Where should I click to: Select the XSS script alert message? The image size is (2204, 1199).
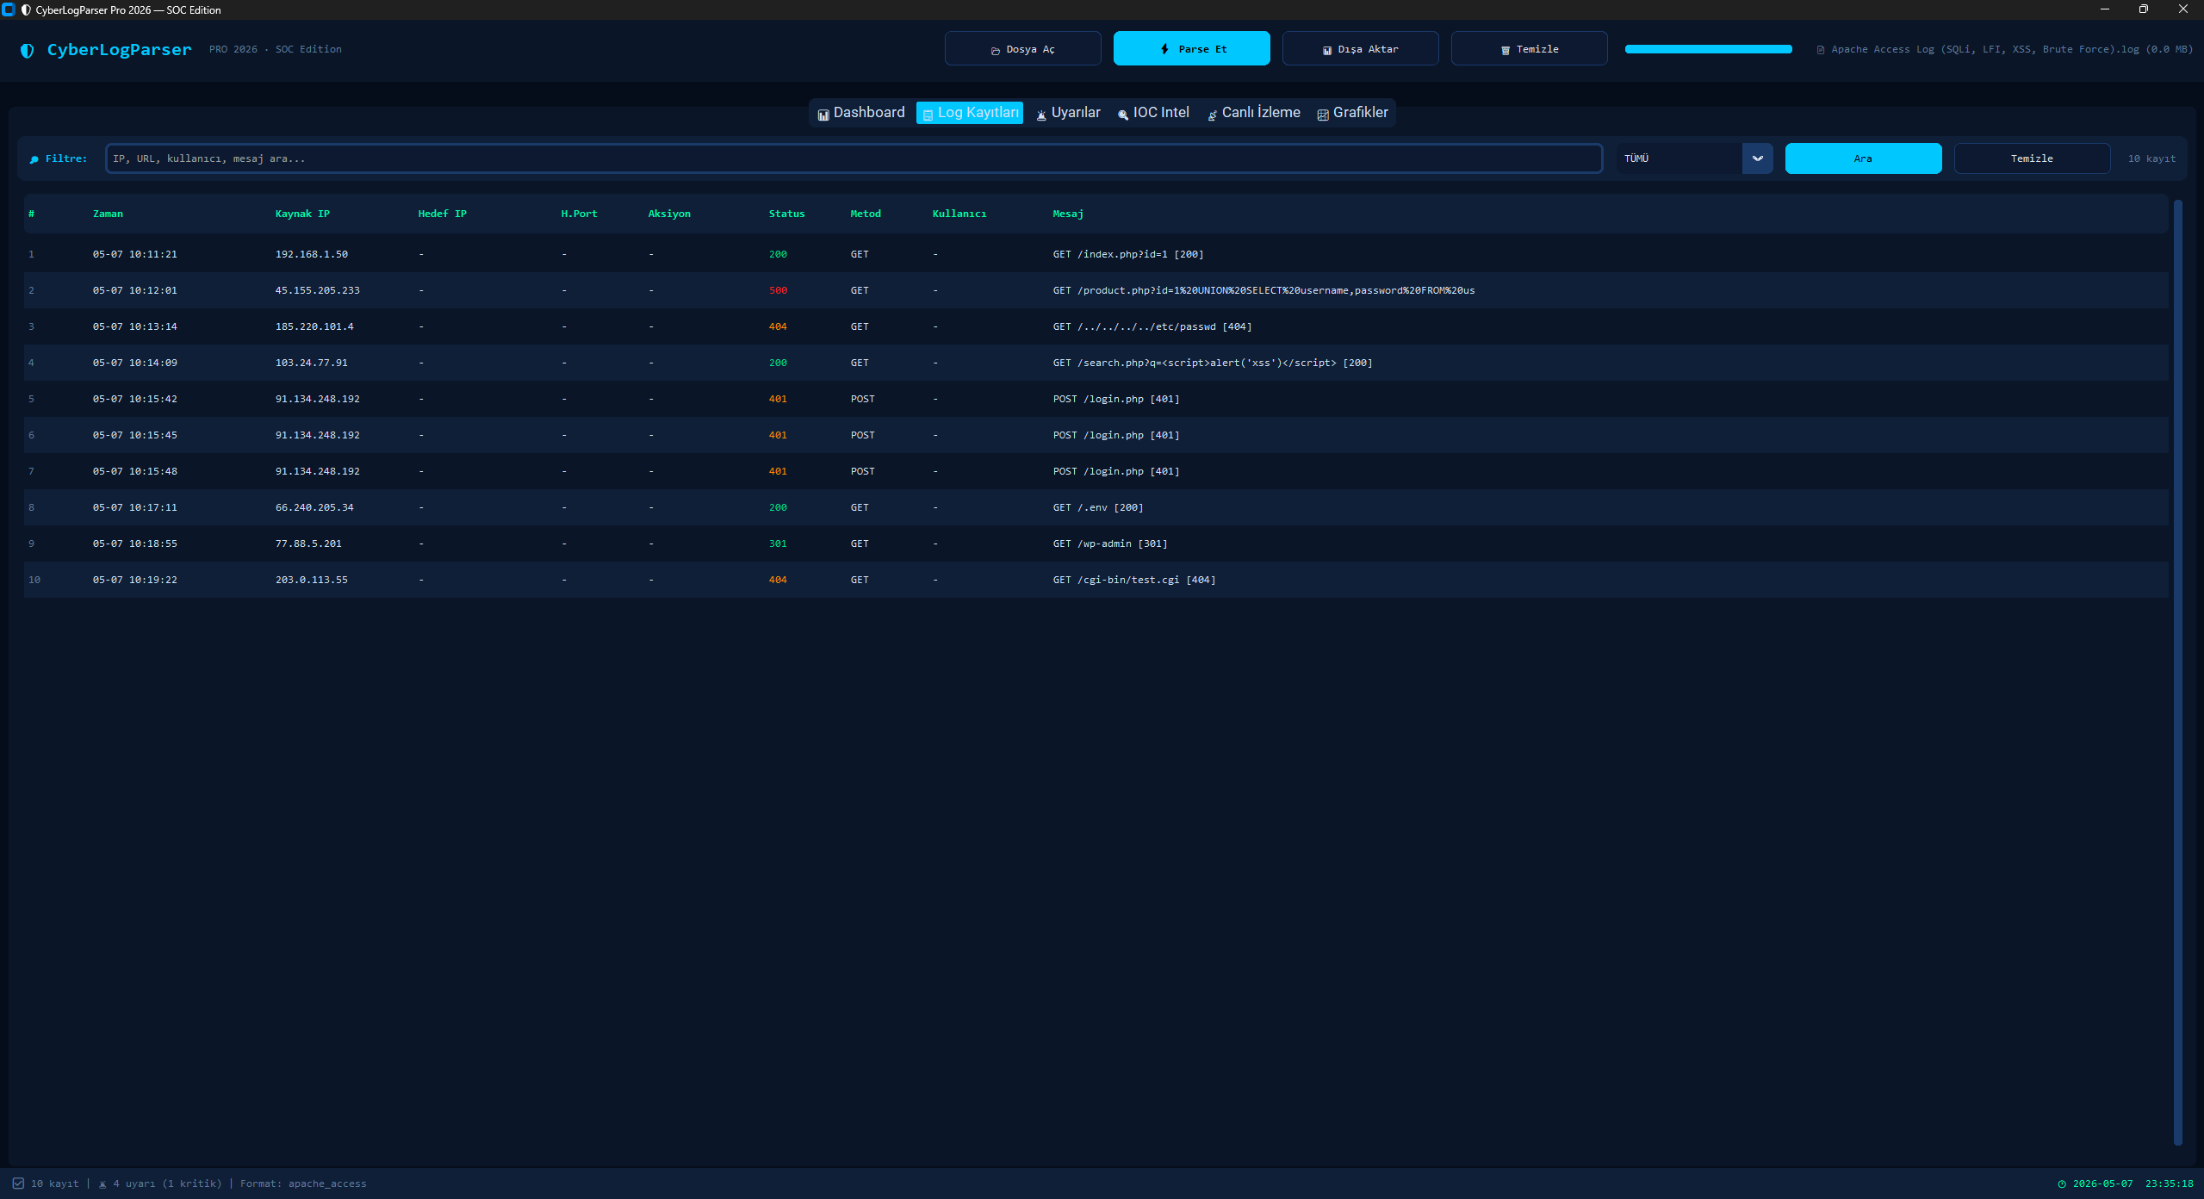(x=1213, y=363)
